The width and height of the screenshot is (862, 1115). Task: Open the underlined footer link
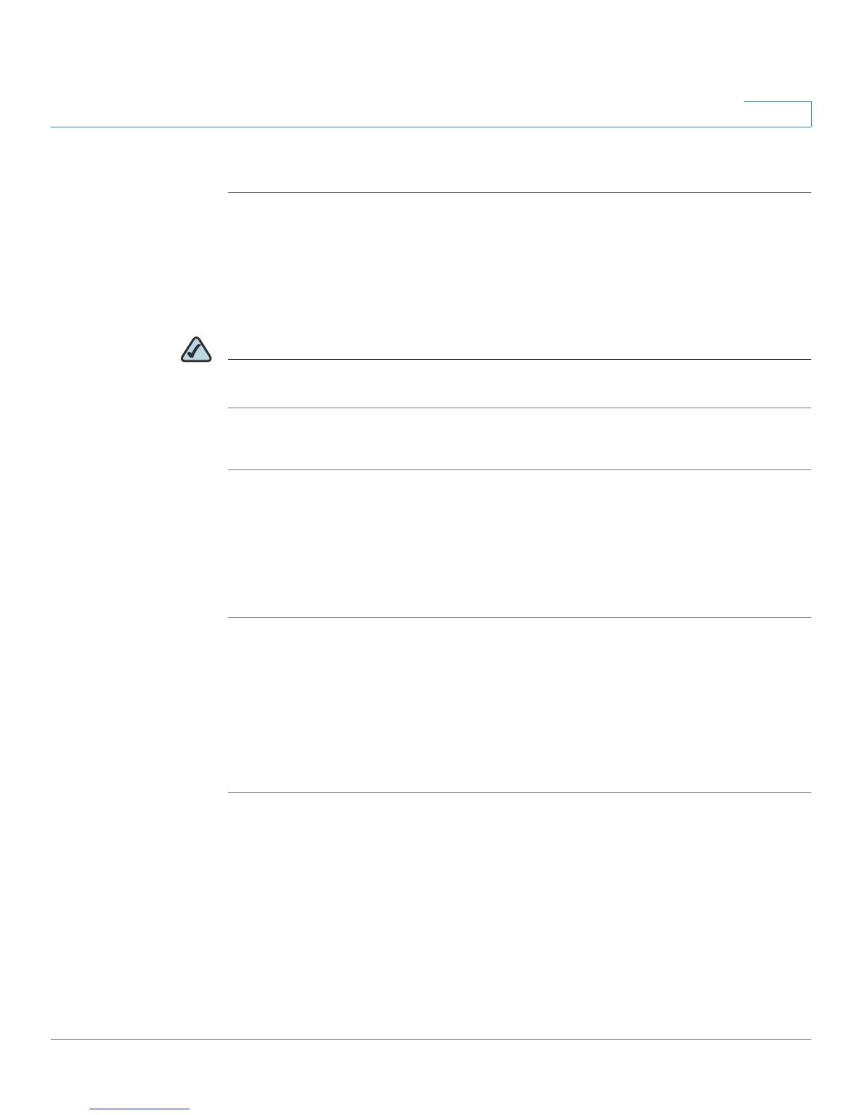coord(140,1109)
